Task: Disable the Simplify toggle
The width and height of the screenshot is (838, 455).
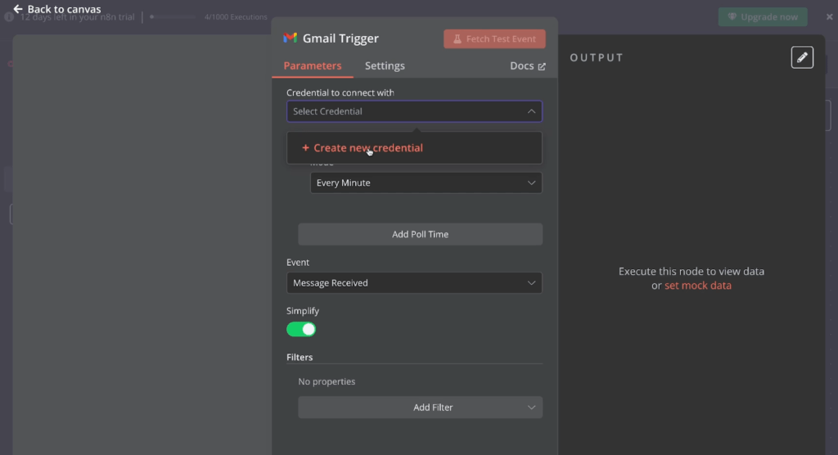Action: (301, 329)
